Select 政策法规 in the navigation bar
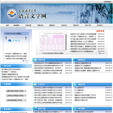This screenshot has width=113, height=113. click(40, 25)
